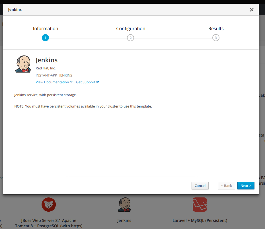This screenshot has width=265, height=229.
Task: Click the disabled Back button
Action: pyautogui.click(x=227, y=186)
